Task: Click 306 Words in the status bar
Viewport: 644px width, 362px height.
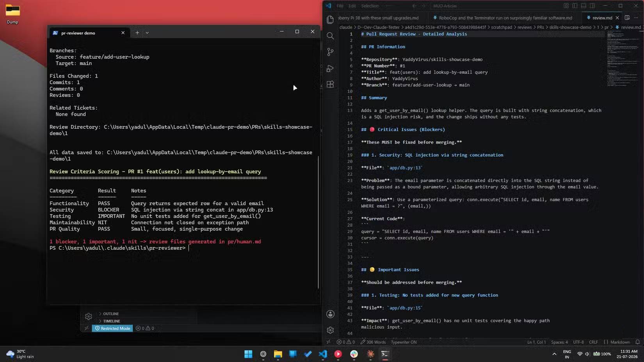Action: [373, 342]
